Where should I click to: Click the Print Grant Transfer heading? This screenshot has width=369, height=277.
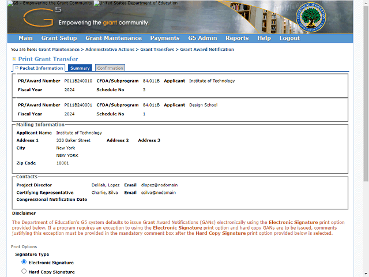48,59
